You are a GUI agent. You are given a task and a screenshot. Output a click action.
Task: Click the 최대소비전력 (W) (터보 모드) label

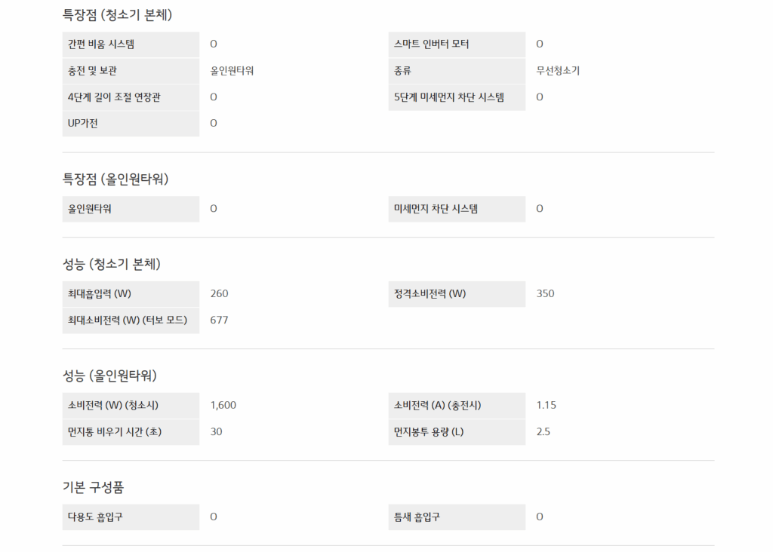[128, 320]
